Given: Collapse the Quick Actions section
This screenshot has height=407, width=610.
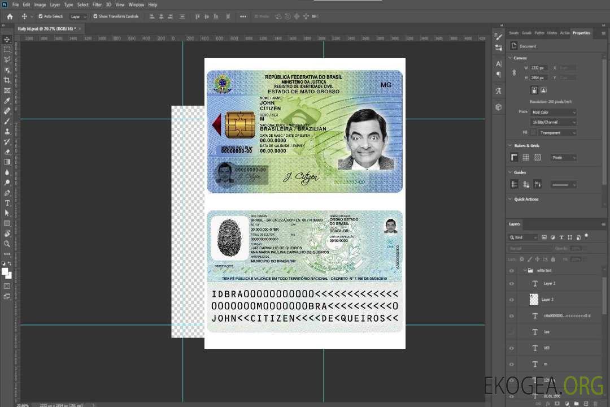Looking at the screenshot, I should pos(510,199).
